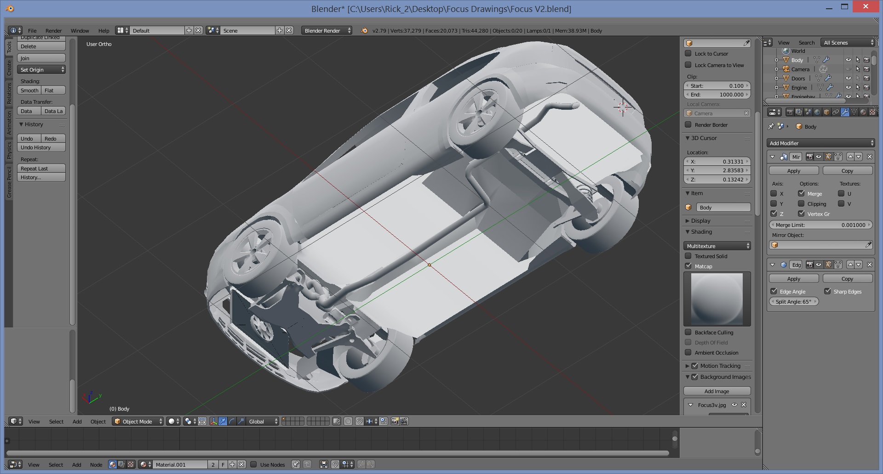This screenshot has height=474, width=883.
Task: Enable Render Border checkbox
Action: tap(688, 124)
